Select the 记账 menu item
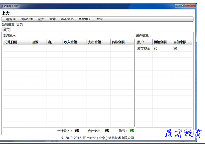This screenshot has width=205, height=144. (41, 19)
